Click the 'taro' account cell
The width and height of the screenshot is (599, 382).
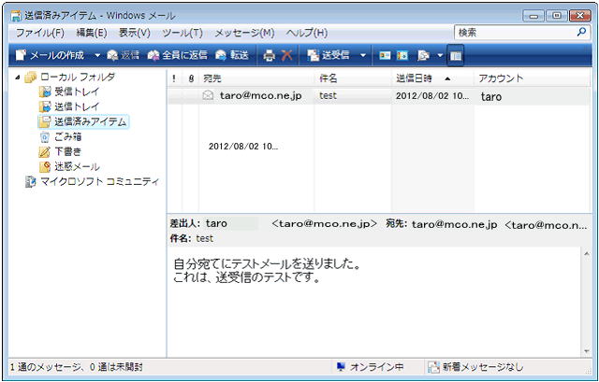tap(490, 97)
